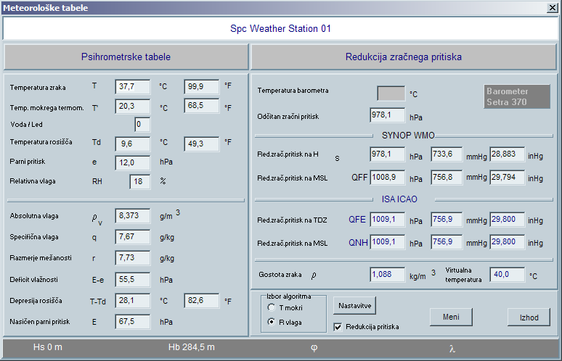Click the Specifična vlaga value field
562x361 pixels.
pyautogui.click(x=133, y=237)
